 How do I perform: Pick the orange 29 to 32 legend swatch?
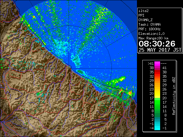point(157,81)
